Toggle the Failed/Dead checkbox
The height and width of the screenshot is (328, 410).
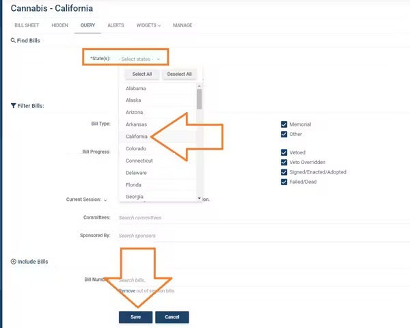pyautogui.click(x=284, y=182)
